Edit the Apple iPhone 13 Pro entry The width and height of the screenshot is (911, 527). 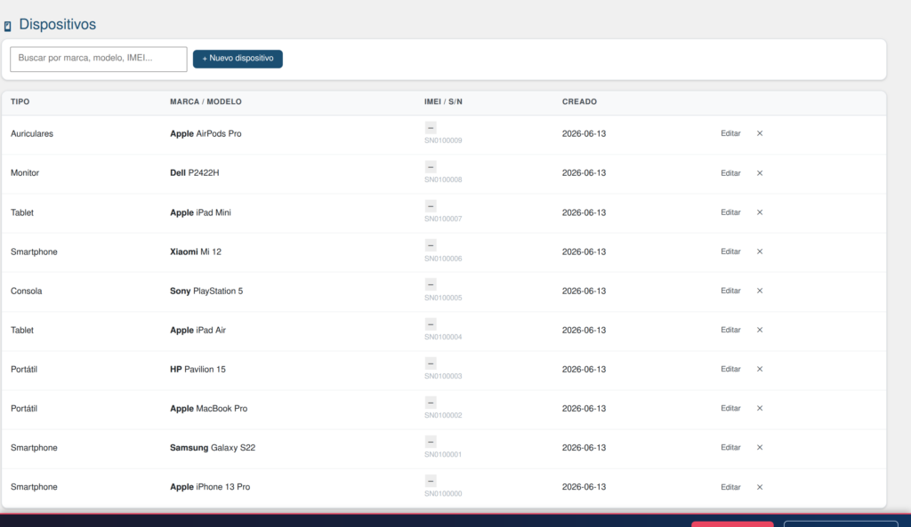point(730,487)
